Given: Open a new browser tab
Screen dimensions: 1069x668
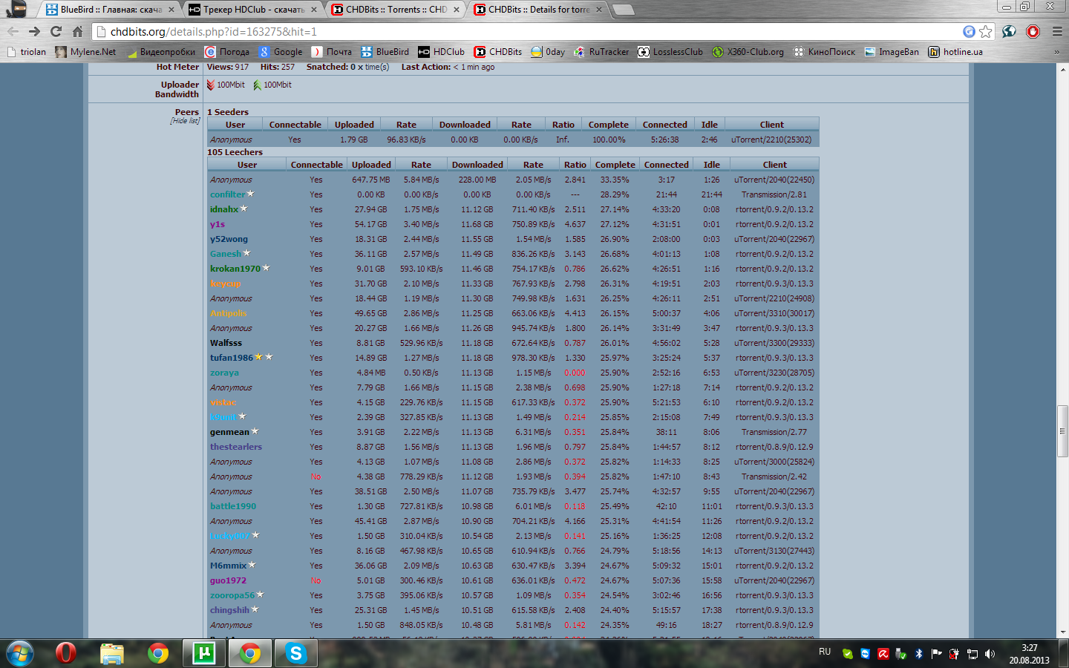Looking at the screenshot, I should point(624,10).
